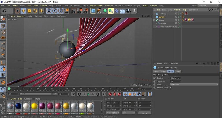Viewport: 222px width, 118px height.
Task: Click the Apply button
Action: [x=145, y=113]
